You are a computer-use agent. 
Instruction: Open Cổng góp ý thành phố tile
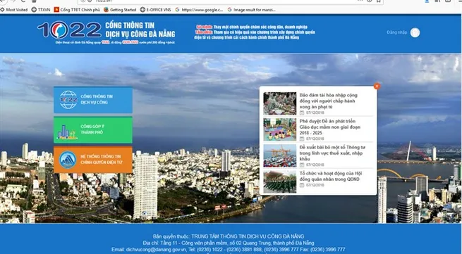pyautogui.click(x=93, y=129)
